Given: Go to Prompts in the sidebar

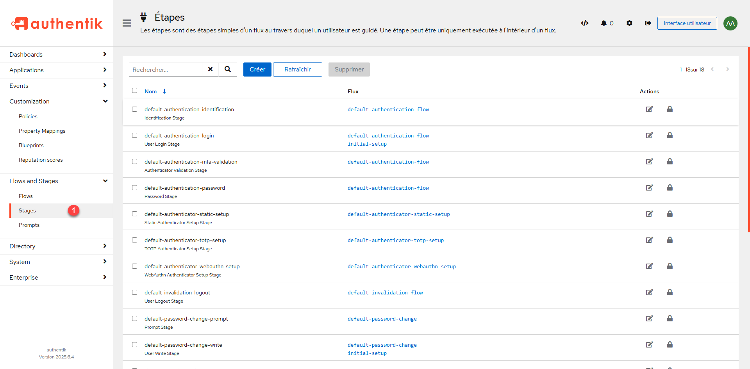Looking at the screenshot, I should click(x=29, y=225).
